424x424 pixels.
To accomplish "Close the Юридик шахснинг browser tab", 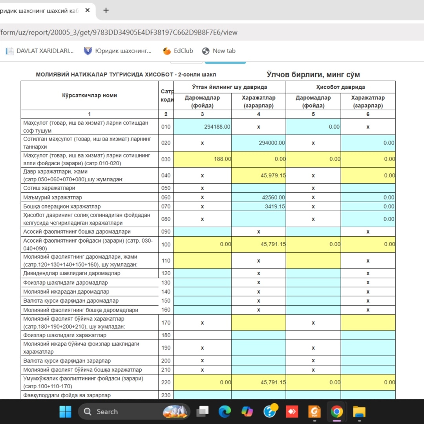I will click(88, 10).
